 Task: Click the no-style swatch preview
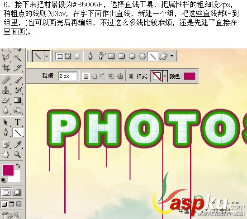[157, 76]
